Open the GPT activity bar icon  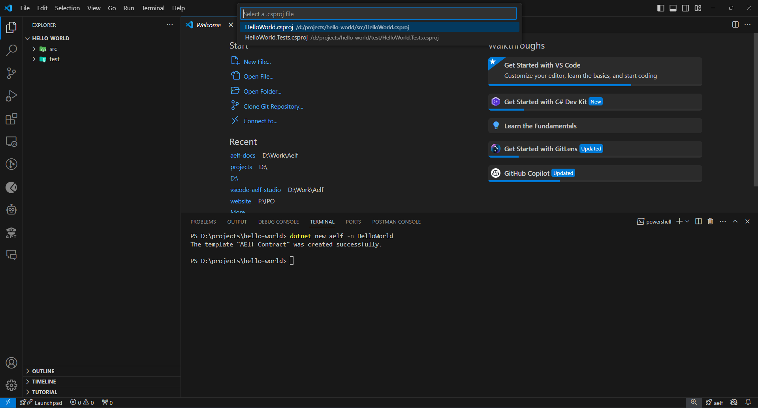(11, 233)
